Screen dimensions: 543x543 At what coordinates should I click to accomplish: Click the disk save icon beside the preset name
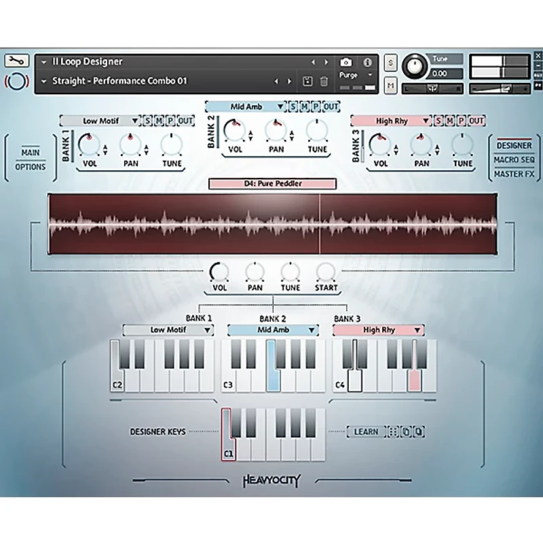tap(307, 79)
